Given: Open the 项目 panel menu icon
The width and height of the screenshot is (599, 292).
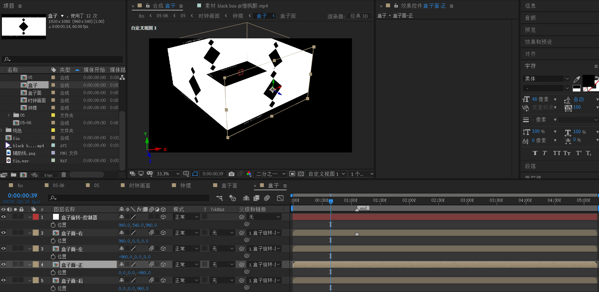Looking at the screenshot, I should click(x=20, y=6).
